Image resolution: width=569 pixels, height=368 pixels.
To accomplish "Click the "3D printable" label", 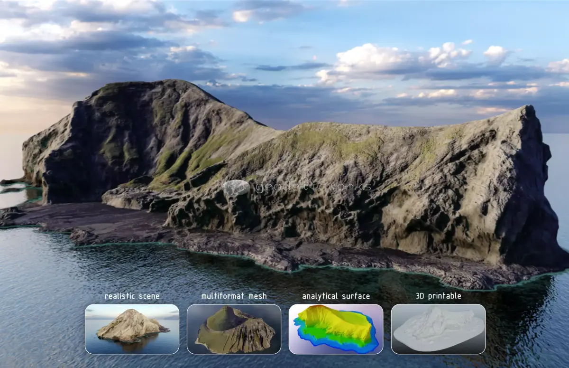I will pyautogui.click(x=438, y=296).
